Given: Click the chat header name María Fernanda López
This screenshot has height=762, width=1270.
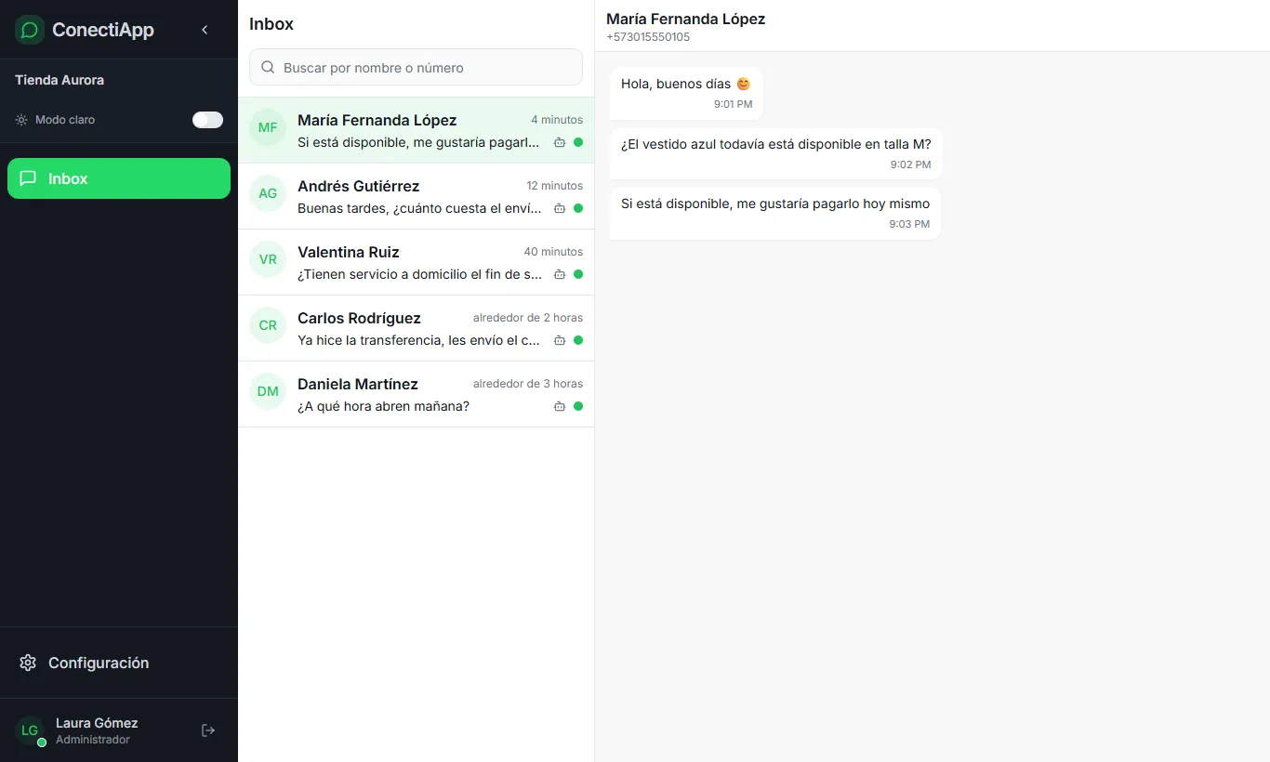Looking at the screenshot, I should [x=686, y=19].
